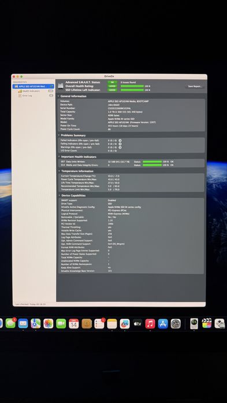Screen dimensions: 227x403
Task: Click the Last checked status text
Action: tap(31, 304)
